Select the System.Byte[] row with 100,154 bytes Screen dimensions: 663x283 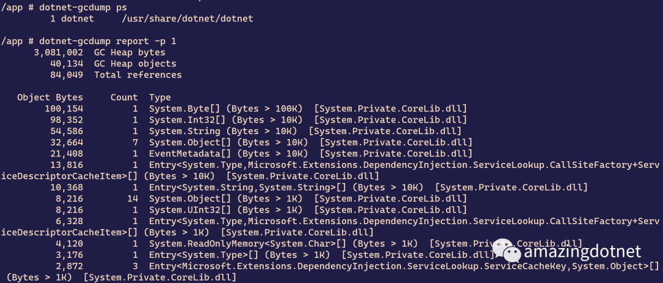[x=256, y=108]
